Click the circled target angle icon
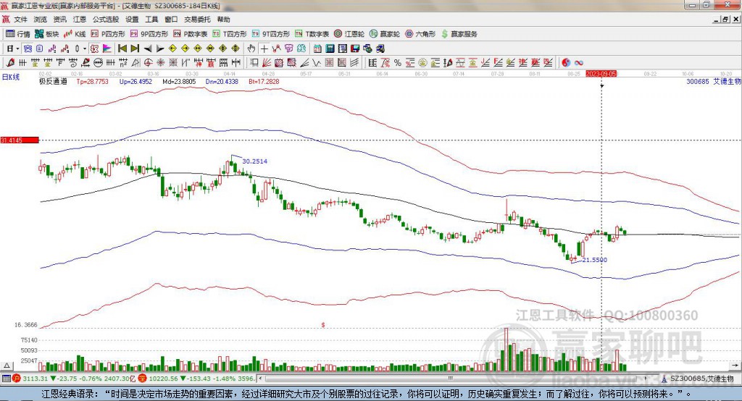Image resolution: width=742 pixels, height=401 pixels. click(x=148, y=62)
